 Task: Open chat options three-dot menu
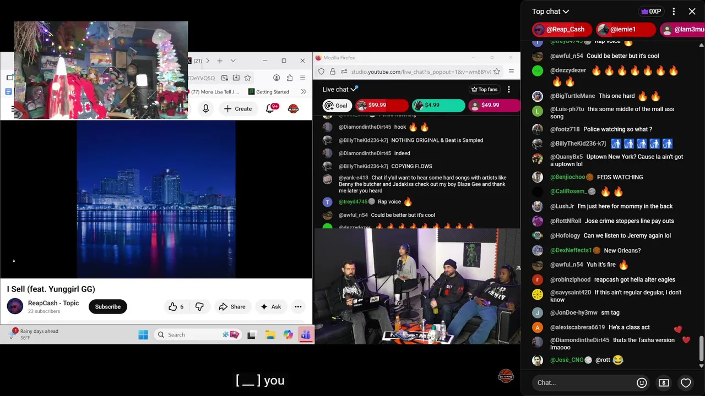point(674,11)
